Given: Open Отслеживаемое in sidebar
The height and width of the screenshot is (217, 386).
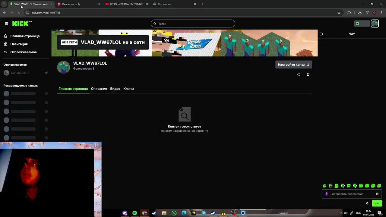Looking at the screenshot, I should pyautogui.click(x=20, y=52).
